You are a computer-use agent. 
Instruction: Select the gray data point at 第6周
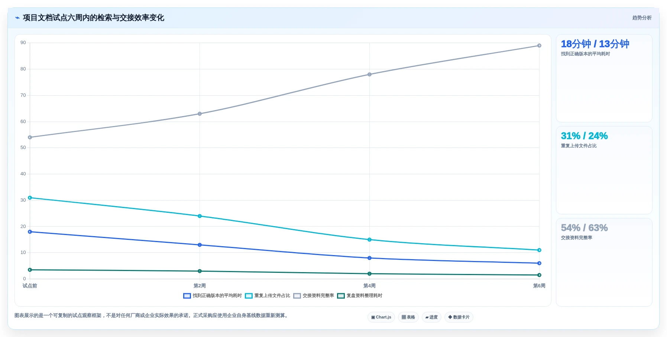point(539,46)
